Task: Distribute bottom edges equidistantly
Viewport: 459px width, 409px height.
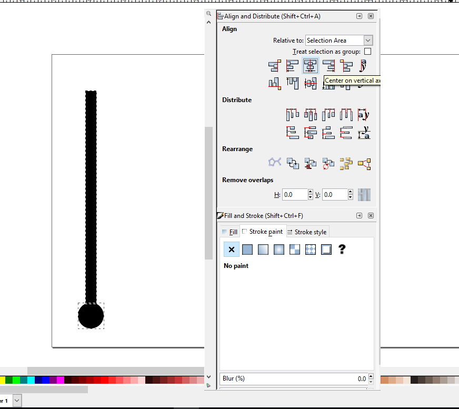Action: (x=328, y=133)
